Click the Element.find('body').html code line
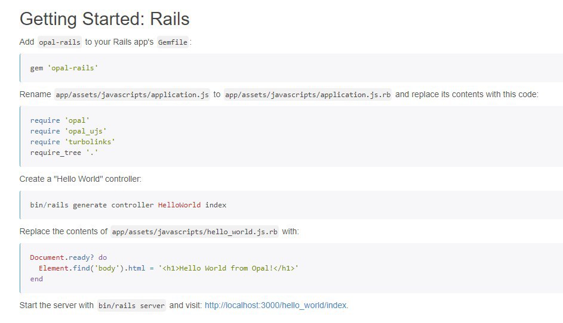This screenshot has height=323, width=563. 168,268
